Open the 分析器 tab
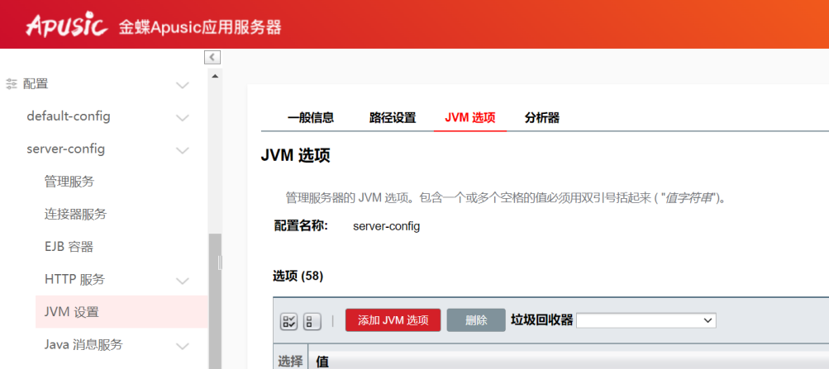The width and height of the screenshot is (829, 369). pyautogui.click(x=542, y=118)
